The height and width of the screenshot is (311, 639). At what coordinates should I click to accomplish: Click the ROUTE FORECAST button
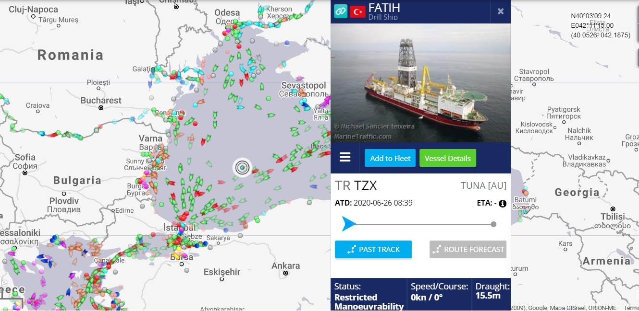[468, 249]
